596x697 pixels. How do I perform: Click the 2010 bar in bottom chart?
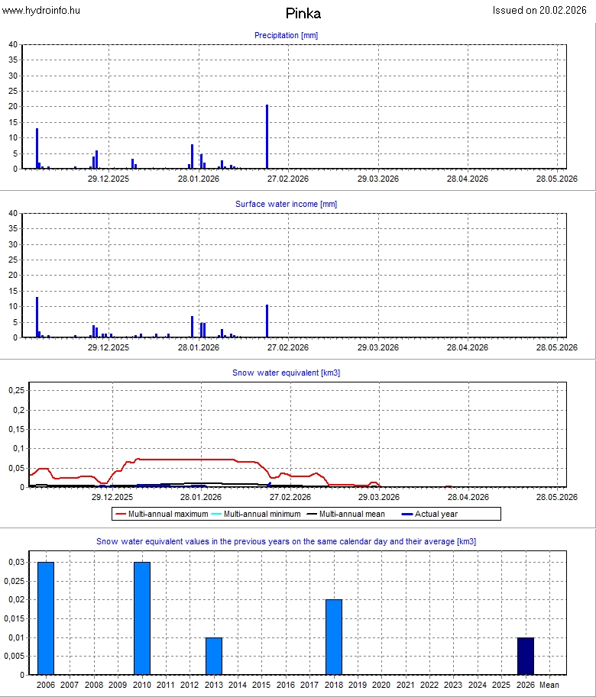[x=142, y=618]
